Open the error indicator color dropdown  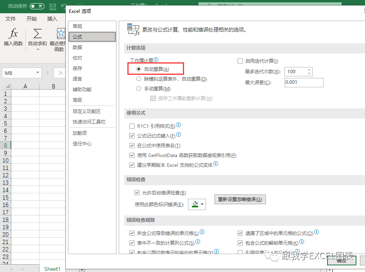point(202,204)
